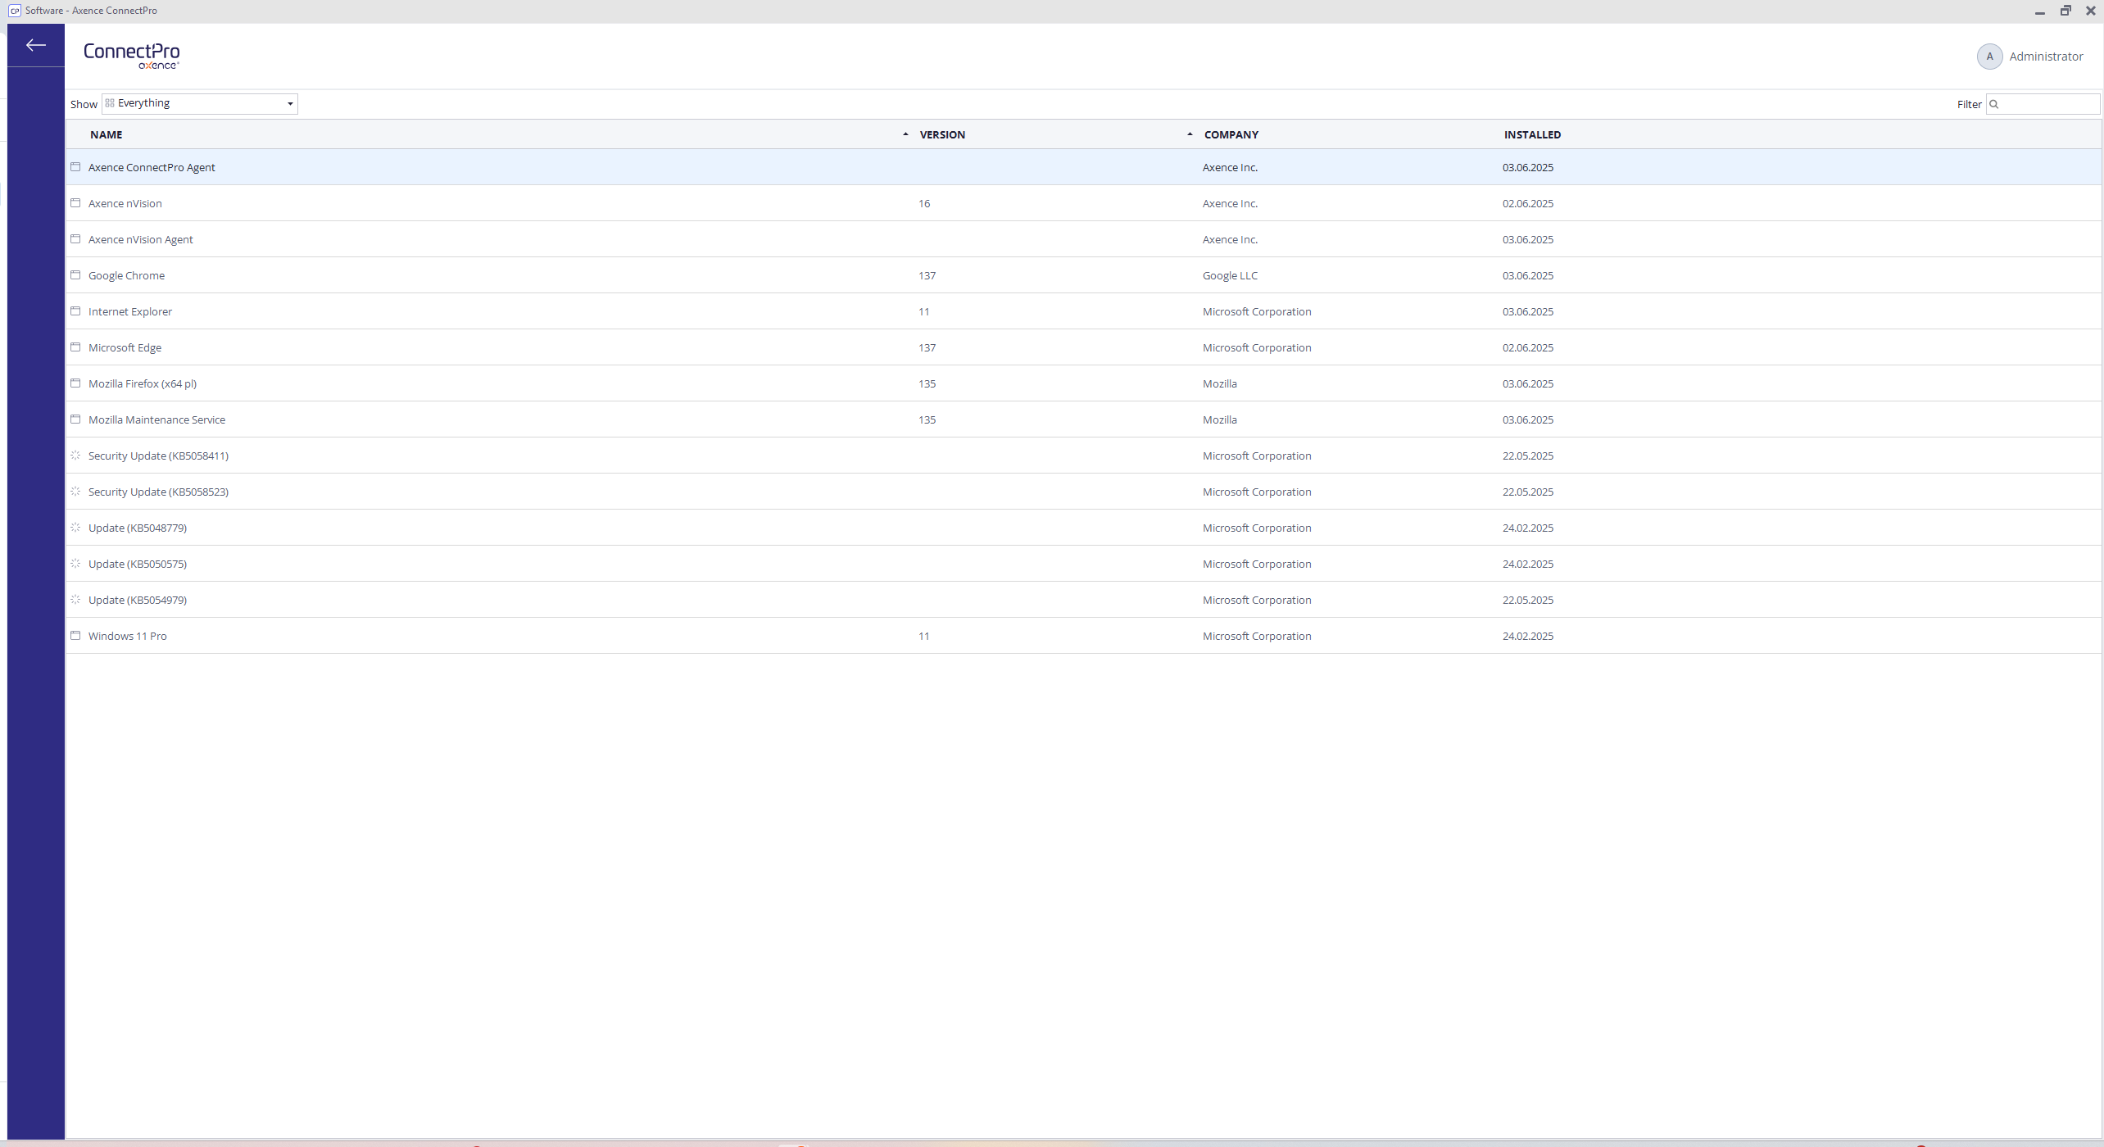Select the Axence nVision entry name
Screen dimensions: 2104x1147
coord(125,203)
